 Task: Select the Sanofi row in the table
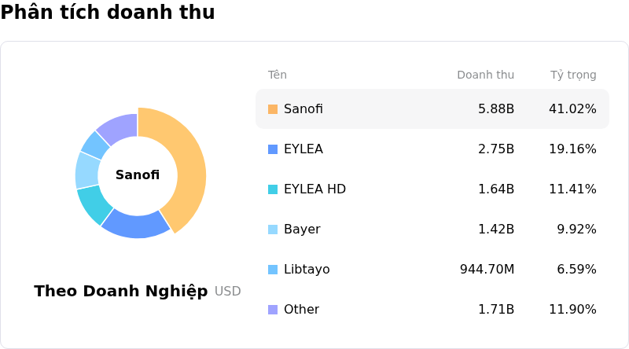tap(432, 109)
